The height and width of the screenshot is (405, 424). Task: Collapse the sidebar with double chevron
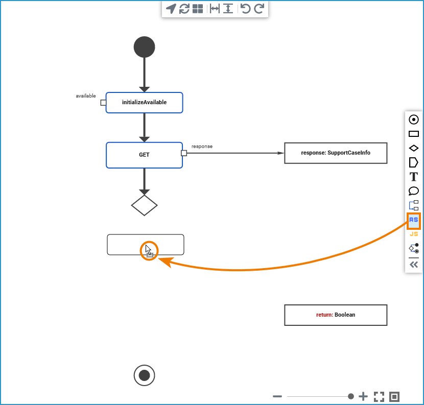point(413,265)
